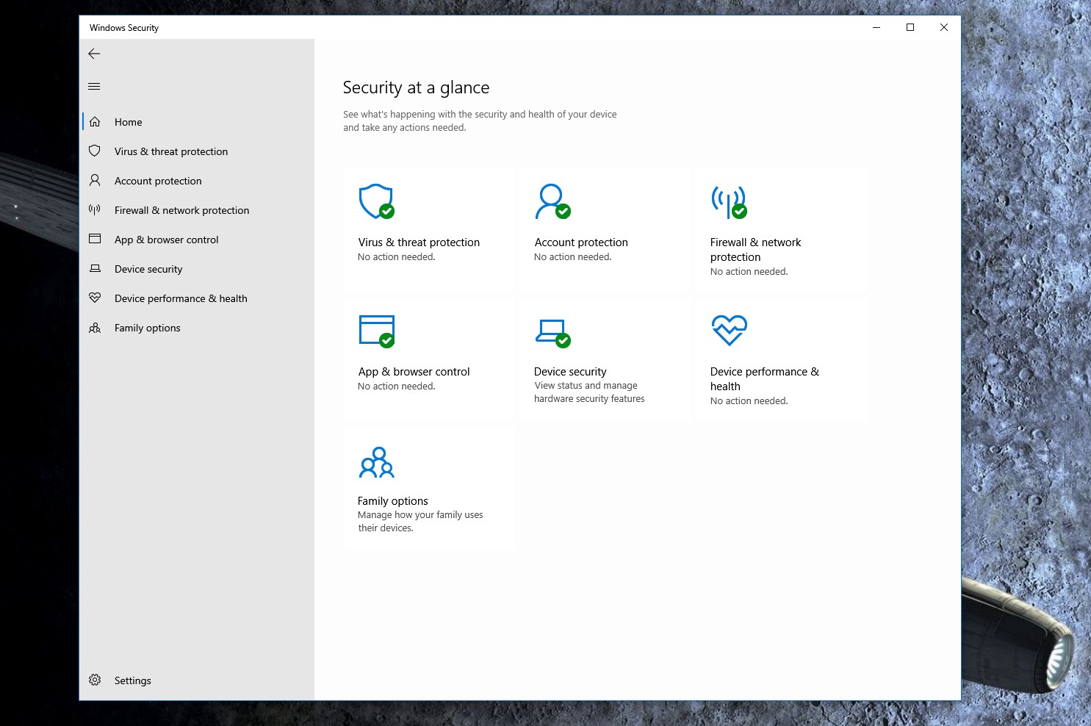
Task: Click the shield icon in the sidebar
Action: point(95,151)
